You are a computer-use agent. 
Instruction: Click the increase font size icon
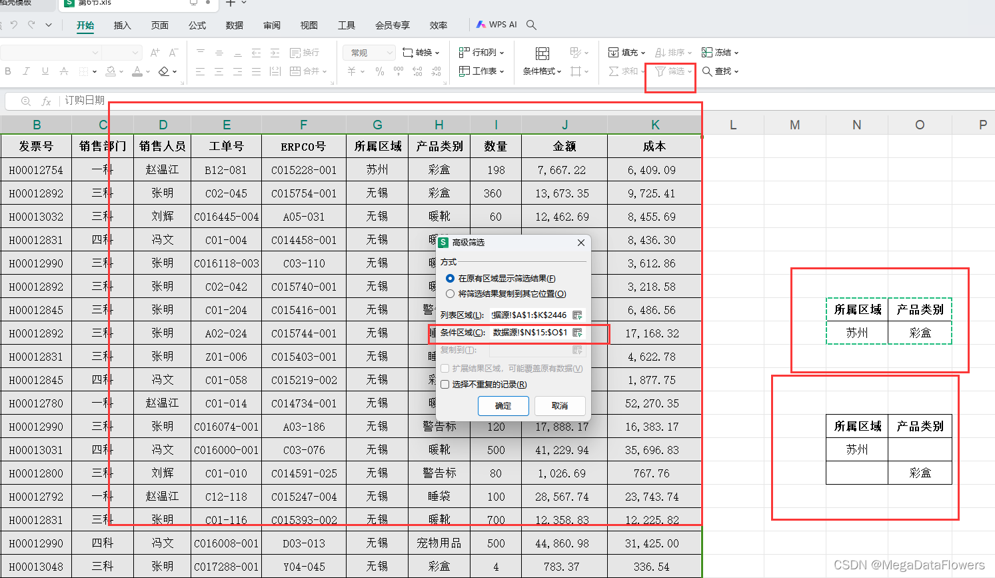155,53
